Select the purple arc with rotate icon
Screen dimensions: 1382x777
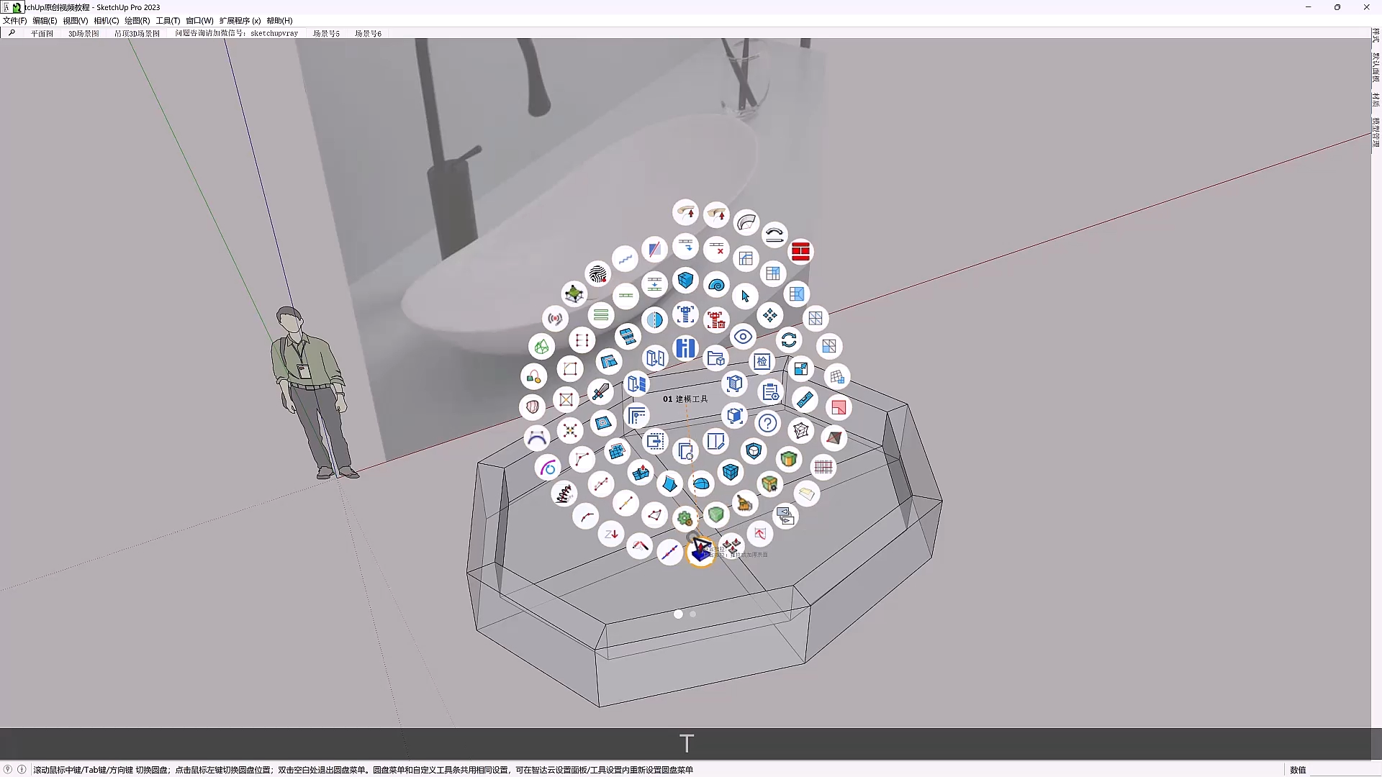548,468
